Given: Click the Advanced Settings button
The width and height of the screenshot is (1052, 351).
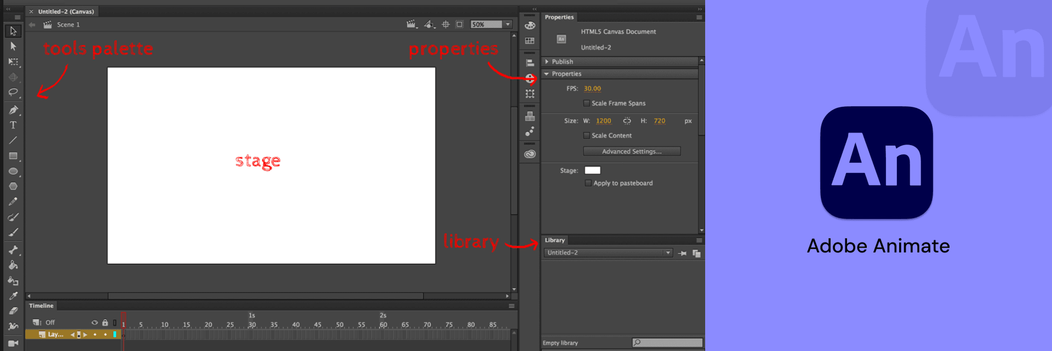Looking at the screenshot, I should [632, 152].
